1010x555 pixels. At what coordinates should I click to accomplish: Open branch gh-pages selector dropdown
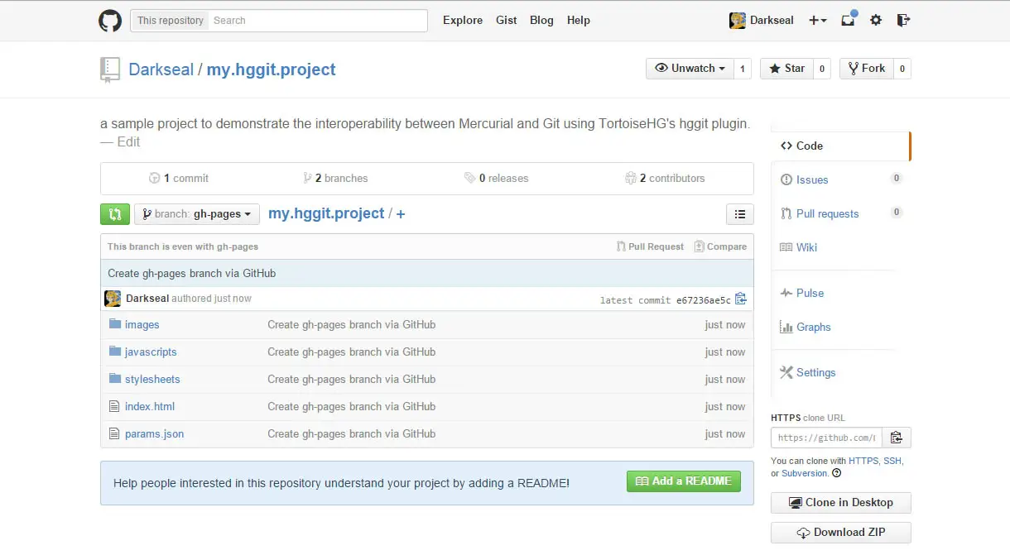(197, 214)
